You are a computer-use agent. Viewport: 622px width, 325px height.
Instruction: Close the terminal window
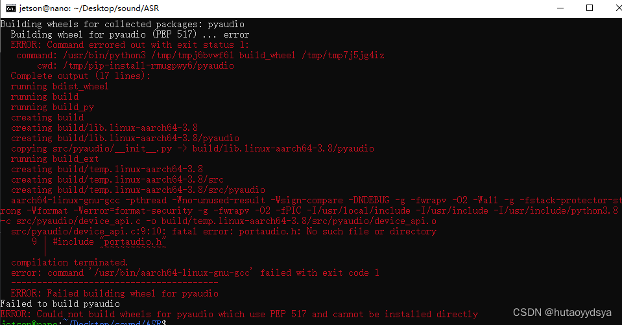click(x=618, y=8)
